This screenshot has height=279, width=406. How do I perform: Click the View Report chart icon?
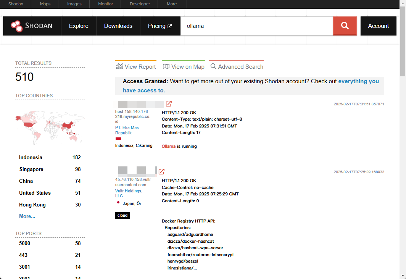pos(119,66)
